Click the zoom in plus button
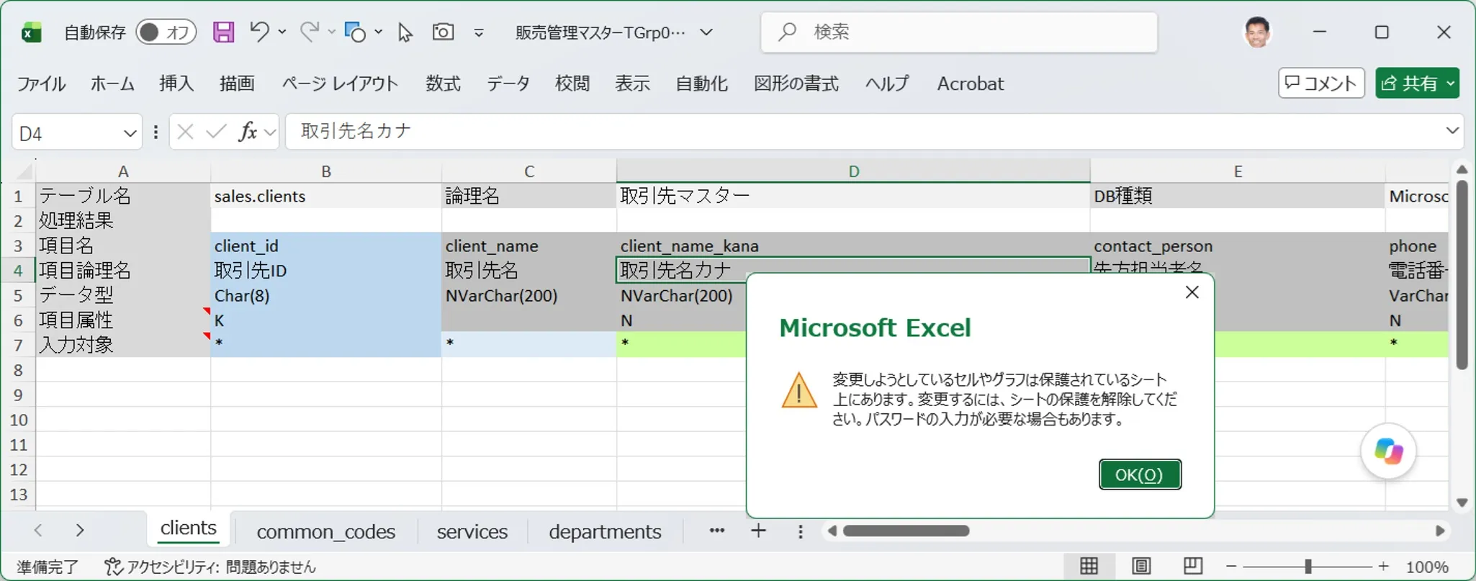The height and width of the screenshot is (581, 1476). coord(1383,567)
